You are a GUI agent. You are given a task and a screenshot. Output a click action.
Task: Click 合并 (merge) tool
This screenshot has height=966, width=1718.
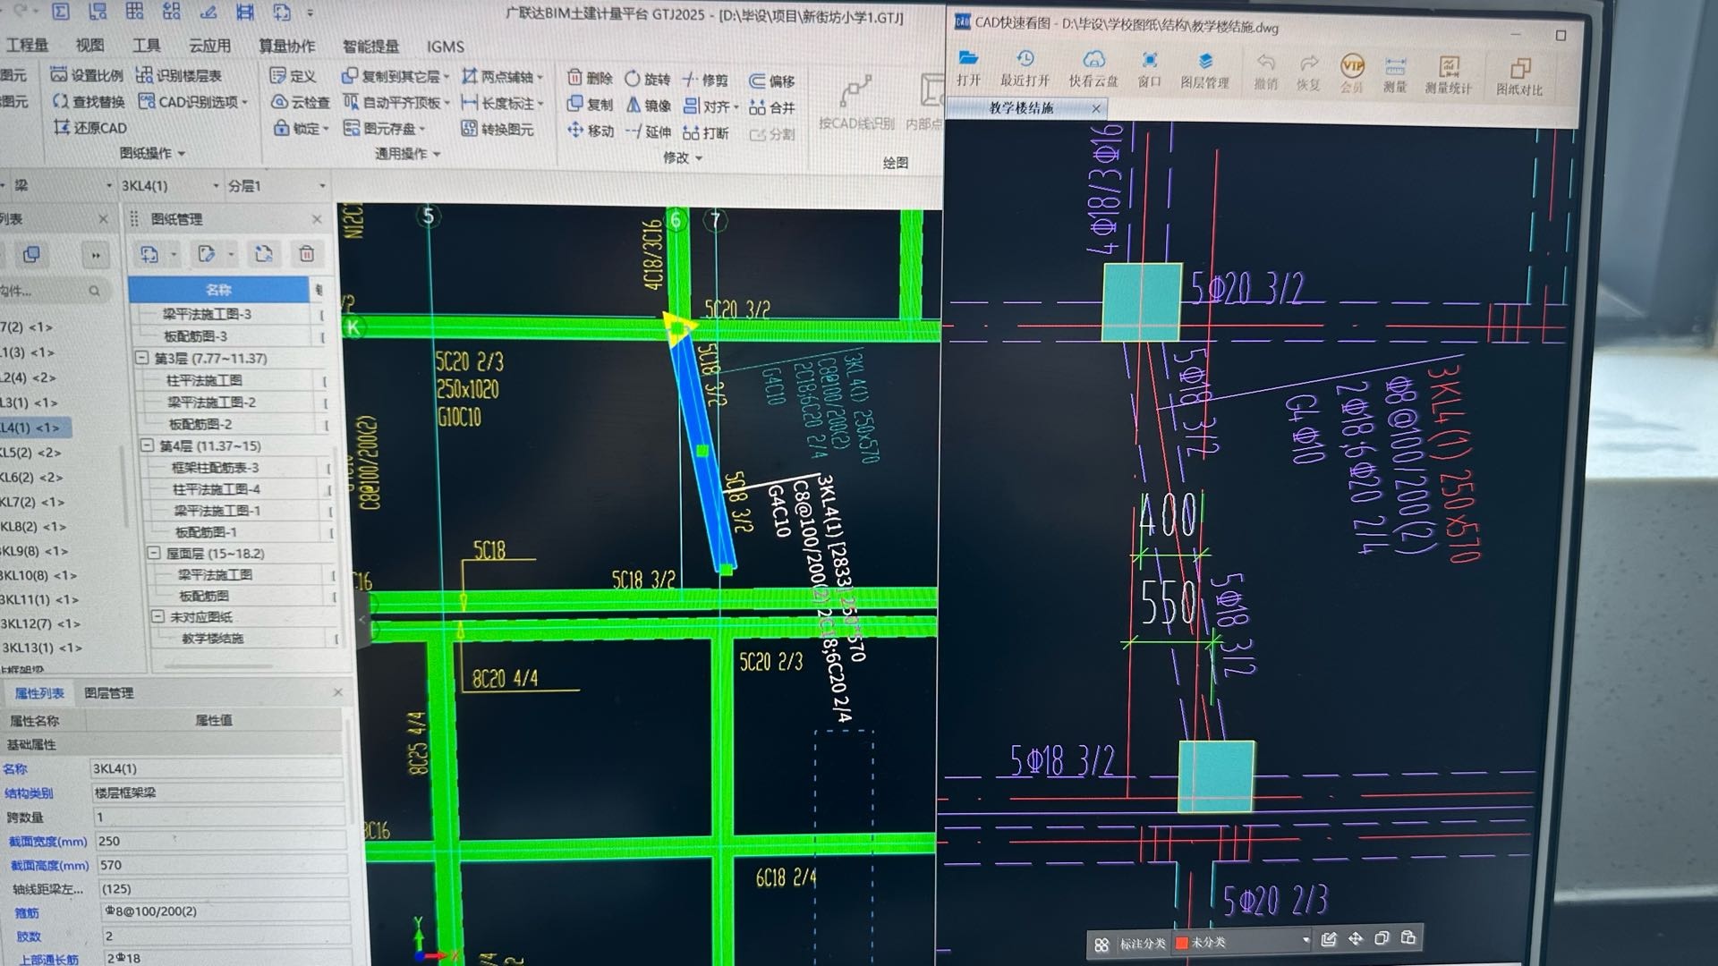pos(771,107)
